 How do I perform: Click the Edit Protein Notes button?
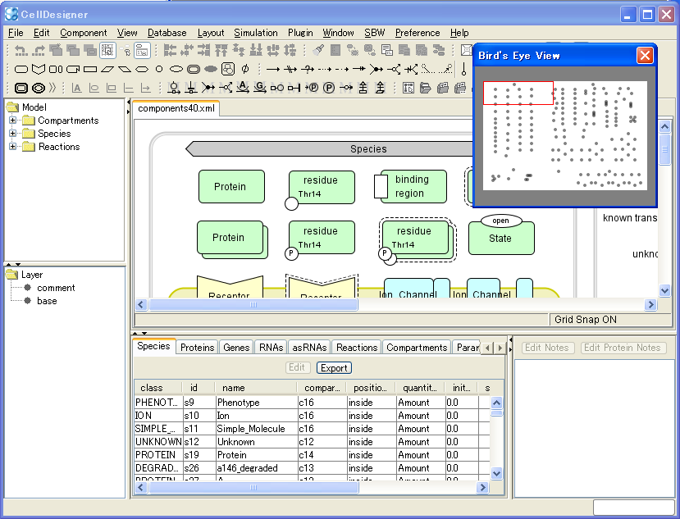pyautogui.click(x=623, y=348)
